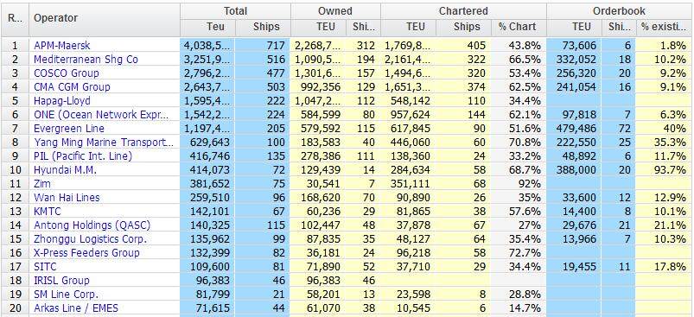The height and width of the screenshot is (317, 694).
Task: Open Mediterranean Shg Co operator link
Action: coord(86,60)
